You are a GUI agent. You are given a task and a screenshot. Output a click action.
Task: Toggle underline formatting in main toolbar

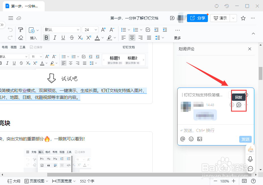click(63, 38)
